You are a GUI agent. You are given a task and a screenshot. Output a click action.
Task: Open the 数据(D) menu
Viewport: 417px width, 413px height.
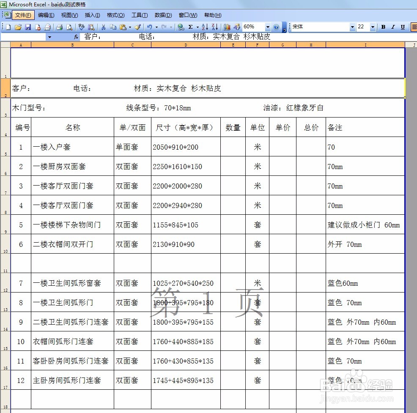163,15
